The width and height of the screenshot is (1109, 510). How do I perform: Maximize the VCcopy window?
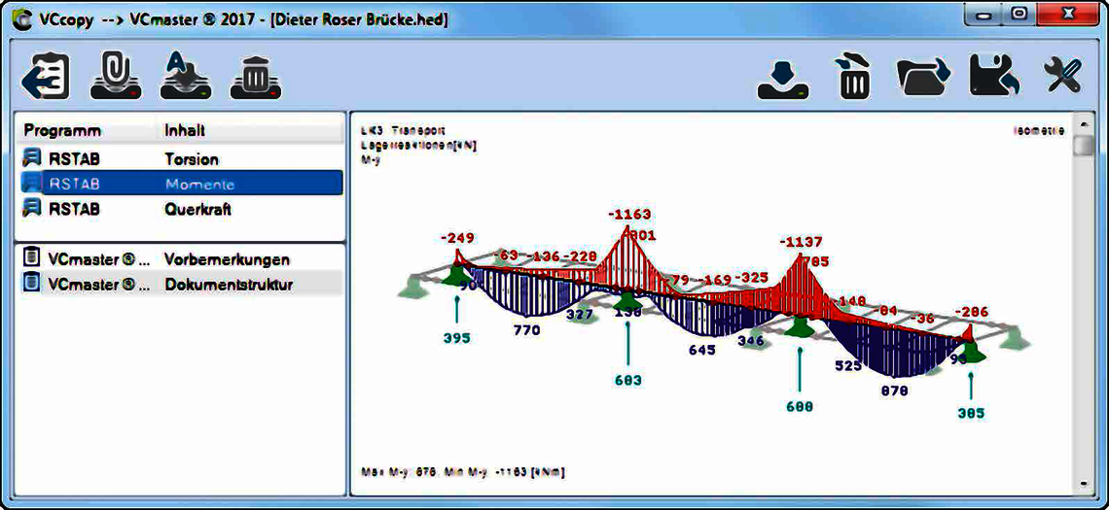coord(1020,16)
